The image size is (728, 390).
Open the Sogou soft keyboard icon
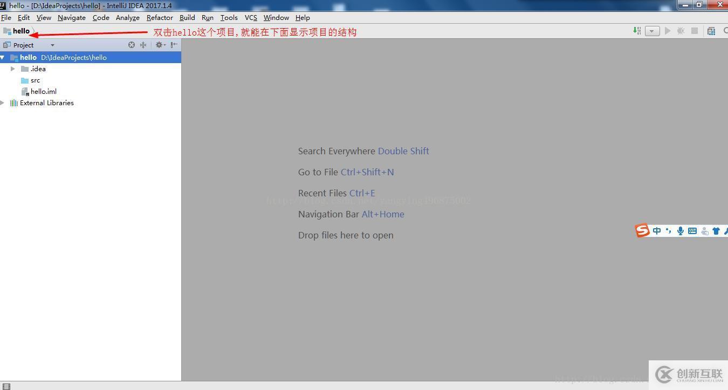[692, 231]
